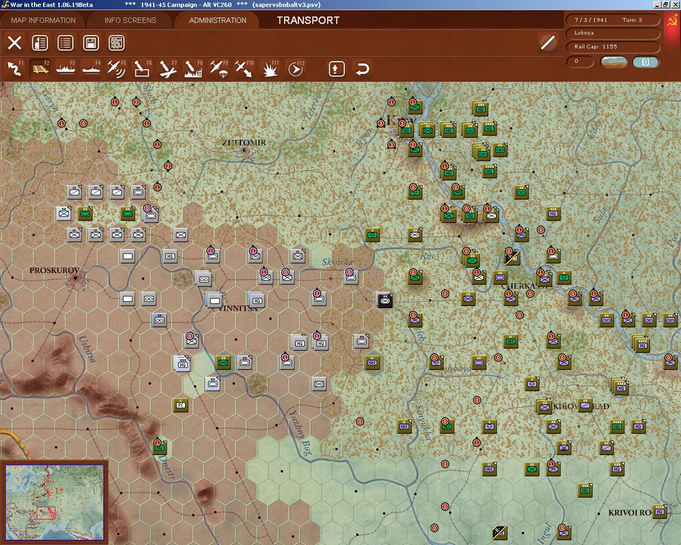Click the undo curved arrow icon
The image size is (681, 545).
[362, 69]
